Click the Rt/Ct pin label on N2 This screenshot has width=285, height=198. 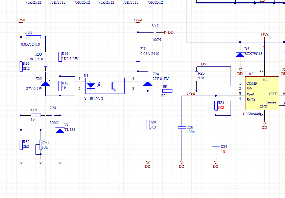tap(251, 100)
